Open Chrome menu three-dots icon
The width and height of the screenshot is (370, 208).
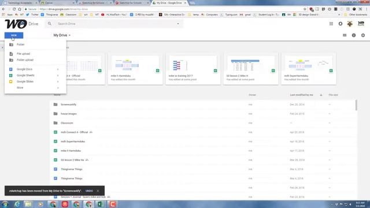coord(367,9)
